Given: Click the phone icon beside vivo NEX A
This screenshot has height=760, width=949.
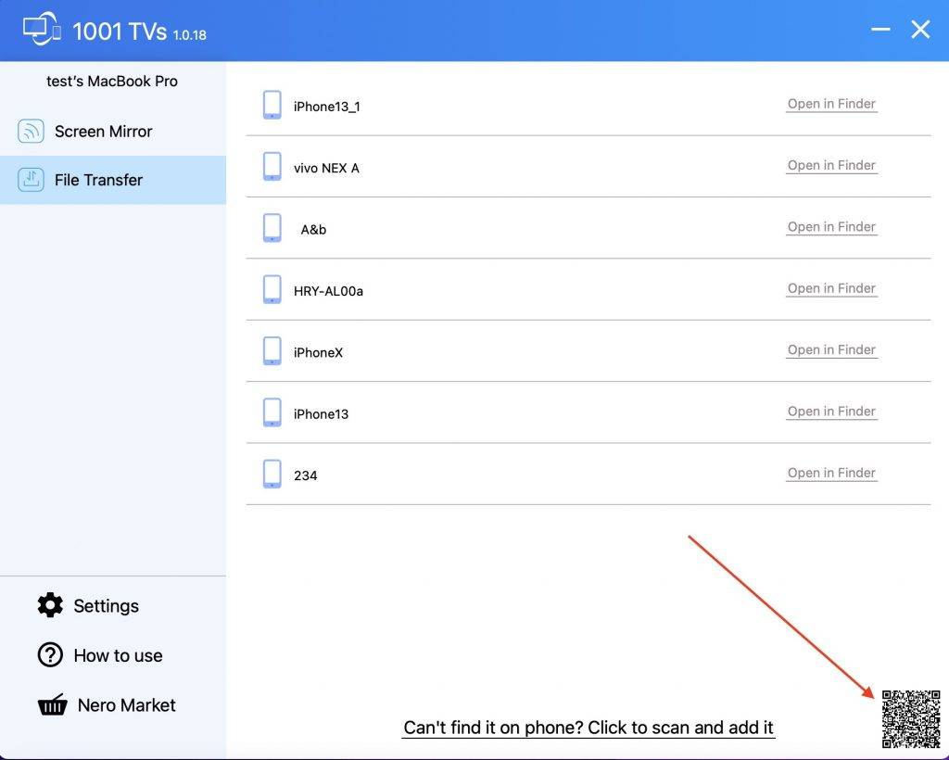Looking at the screenshot, I should pyautogui.click(x=272, y=167).
